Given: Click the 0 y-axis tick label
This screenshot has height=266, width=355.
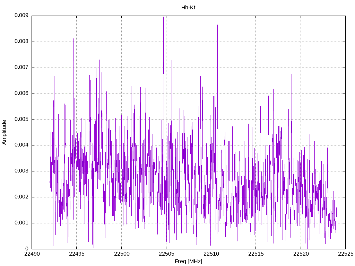Looking at the screenshot, I should (27, 249).
